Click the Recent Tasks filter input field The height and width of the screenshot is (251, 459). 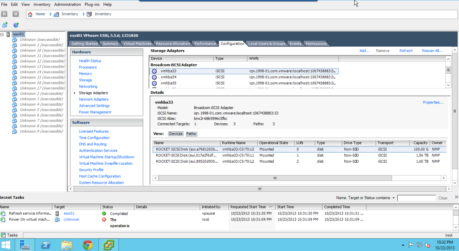click(x=416, y=198)
